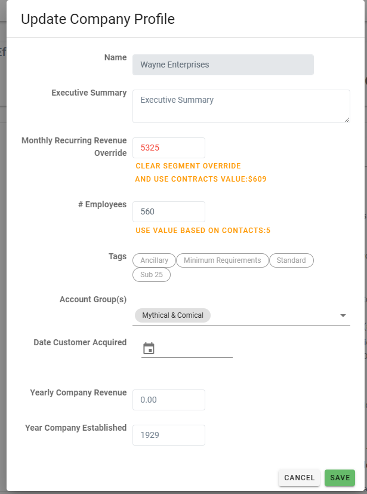Click the Yearly Company Revenue label

[78, 393]
